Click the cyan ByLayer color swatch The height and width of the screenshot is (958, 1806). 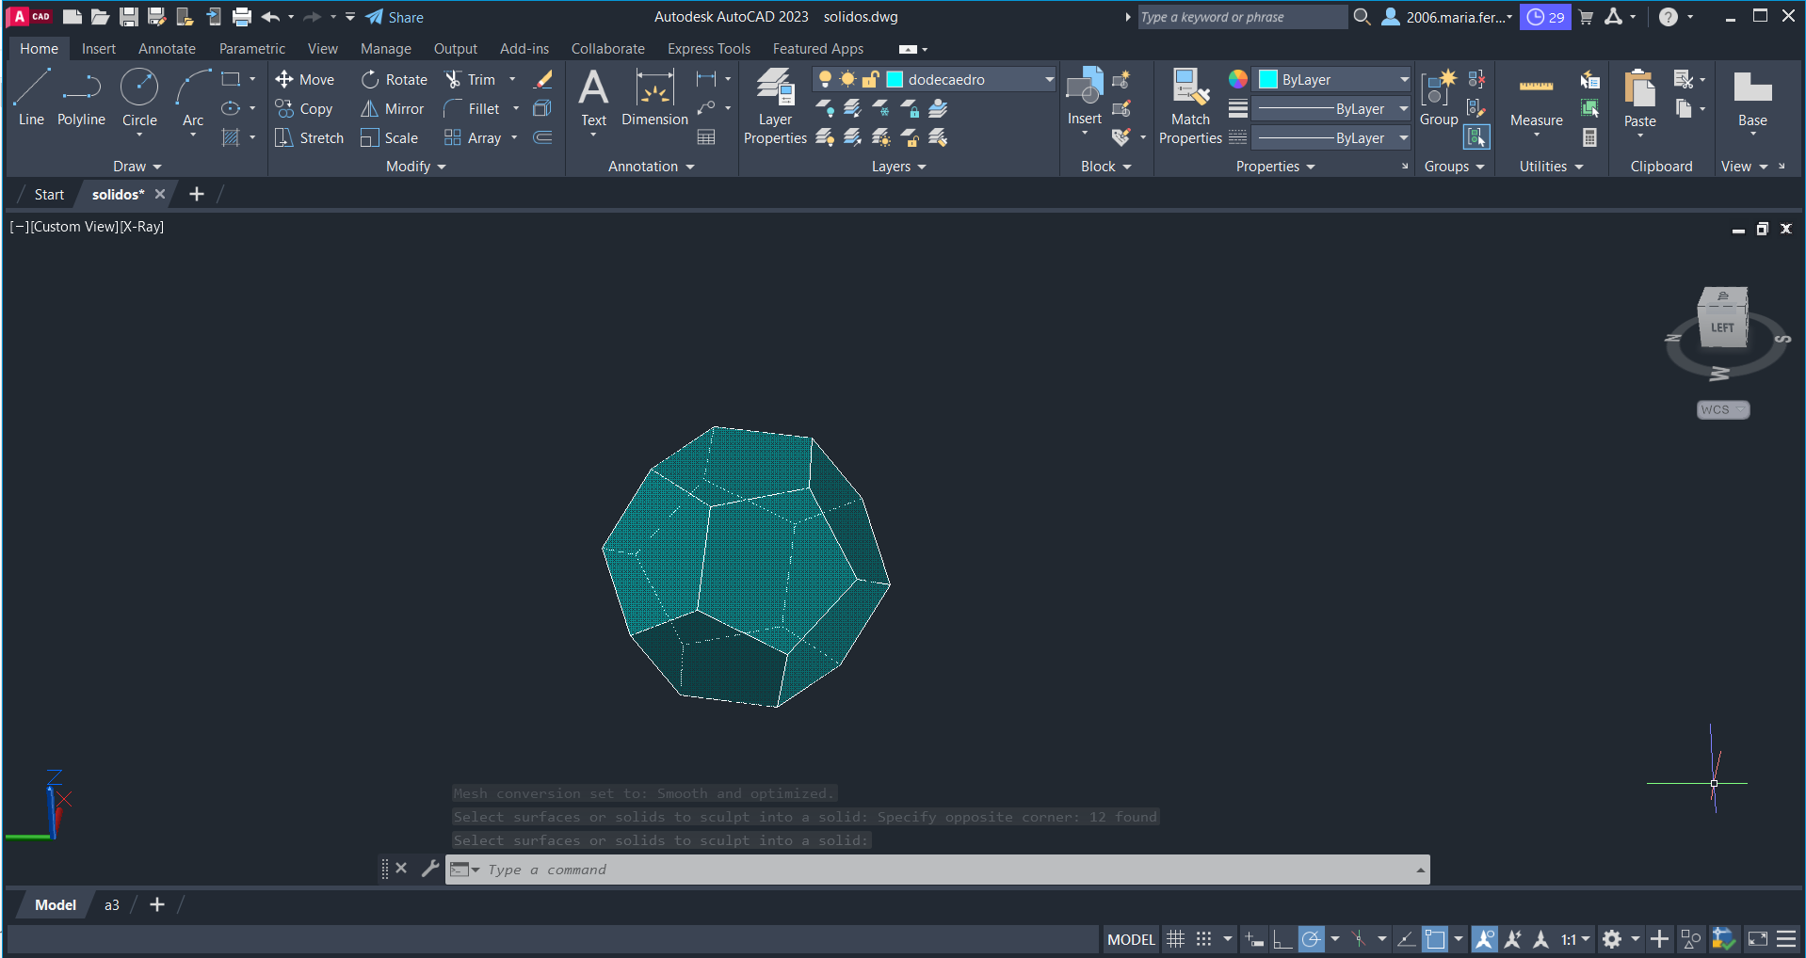(1268, 80)
